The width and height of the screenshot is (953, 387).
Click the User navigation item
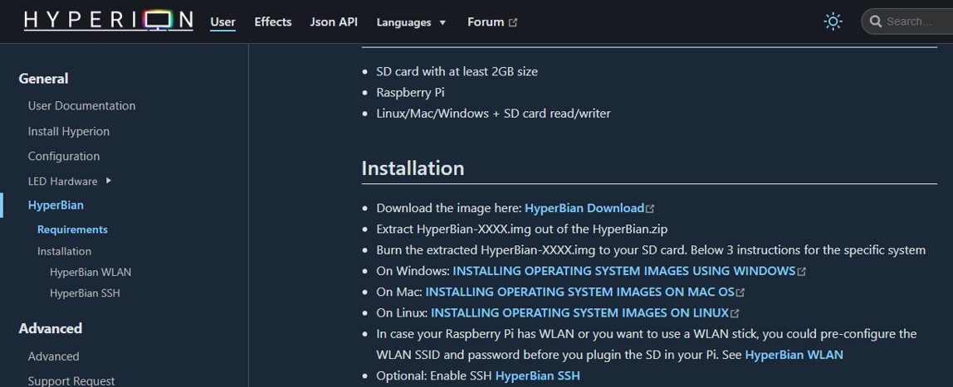pos(222,22)
